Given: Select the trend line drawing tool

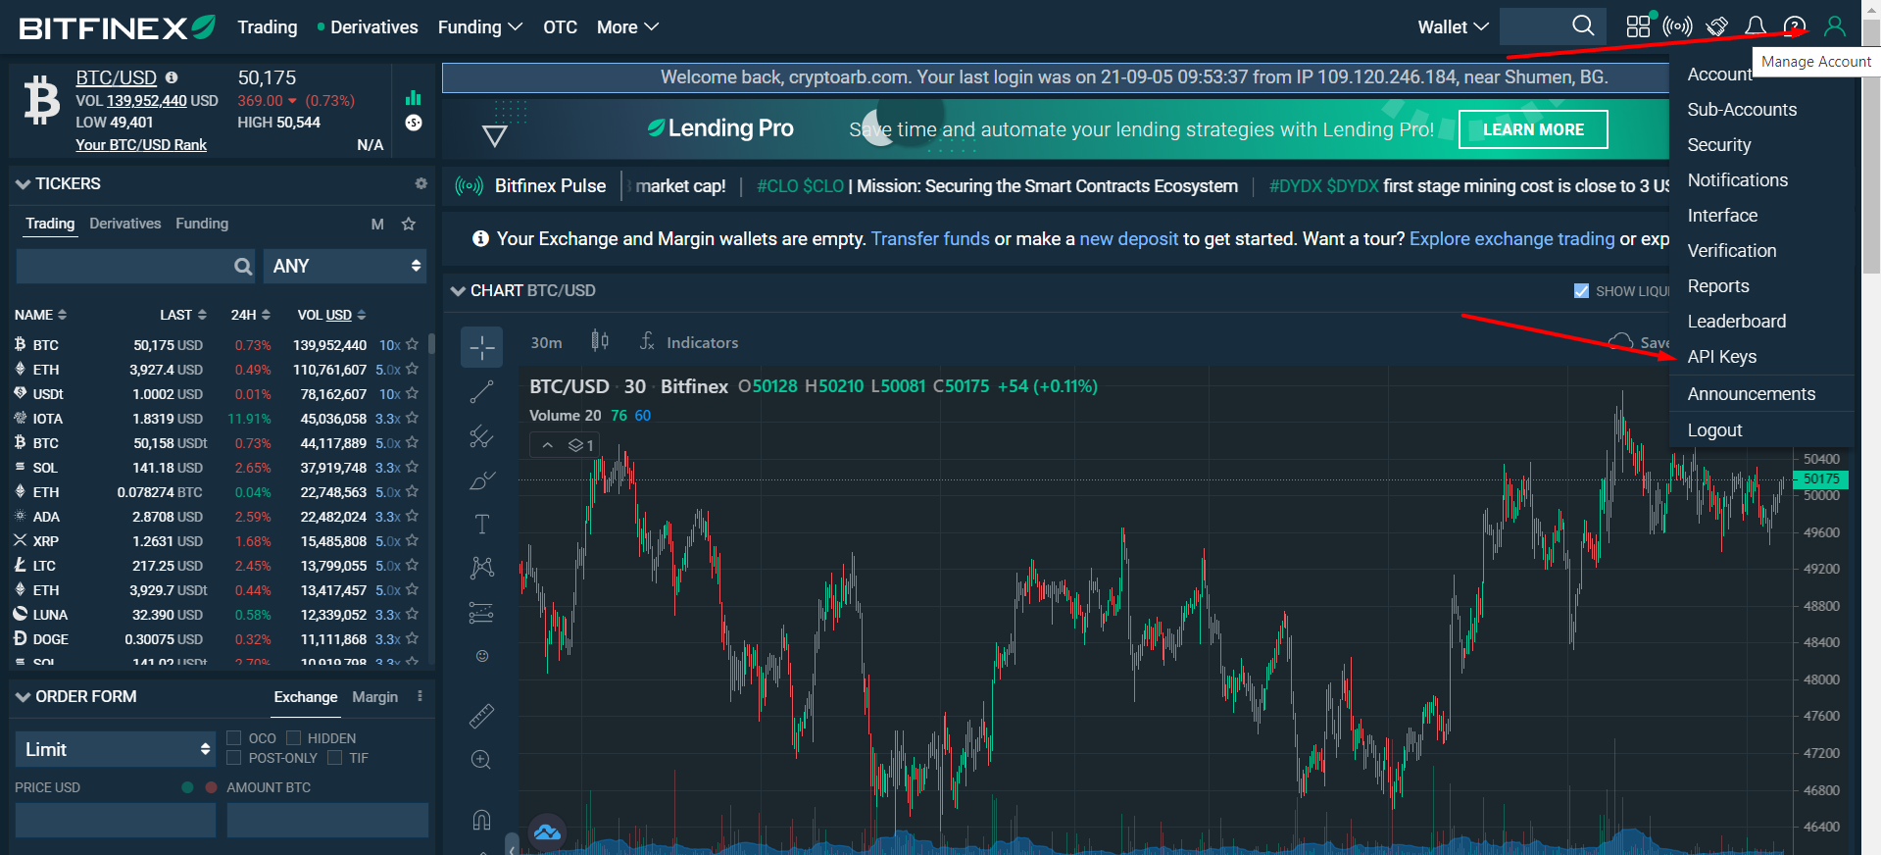Looking at the screenshot, I should 481,392.
